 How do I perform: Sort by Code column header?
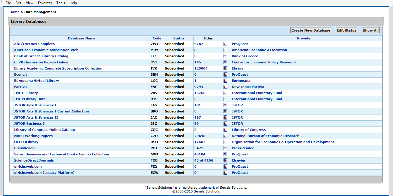coord(157,38)
